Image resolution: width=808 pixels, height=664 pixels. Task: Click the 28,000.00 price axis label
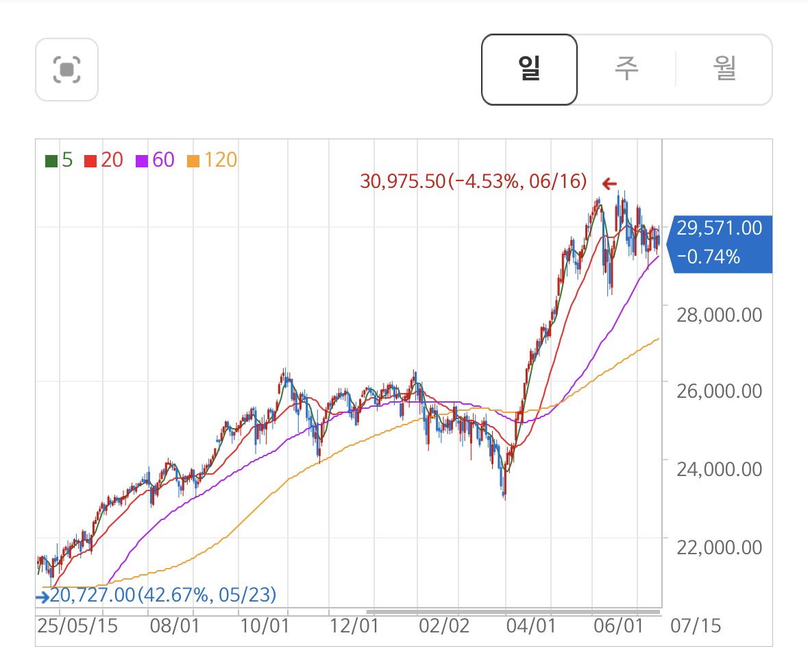[719, 315]
